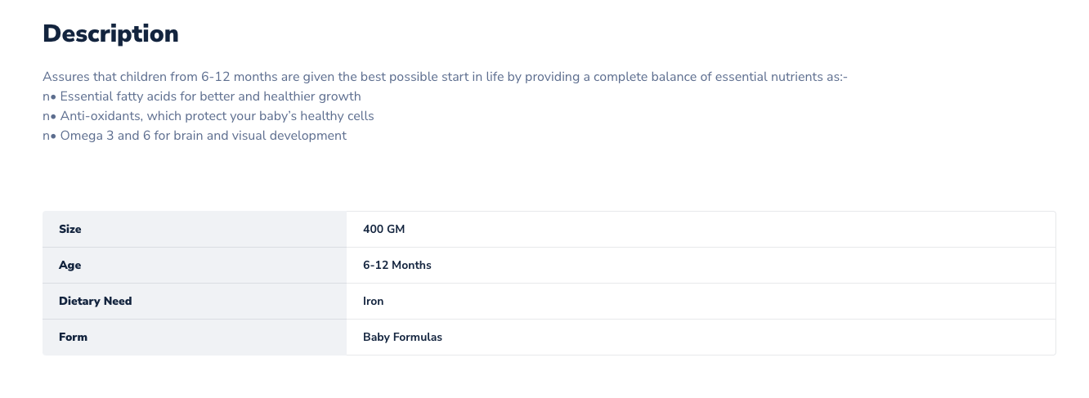
Task: Click the Age label in the table
Action: tap(70, 266)
